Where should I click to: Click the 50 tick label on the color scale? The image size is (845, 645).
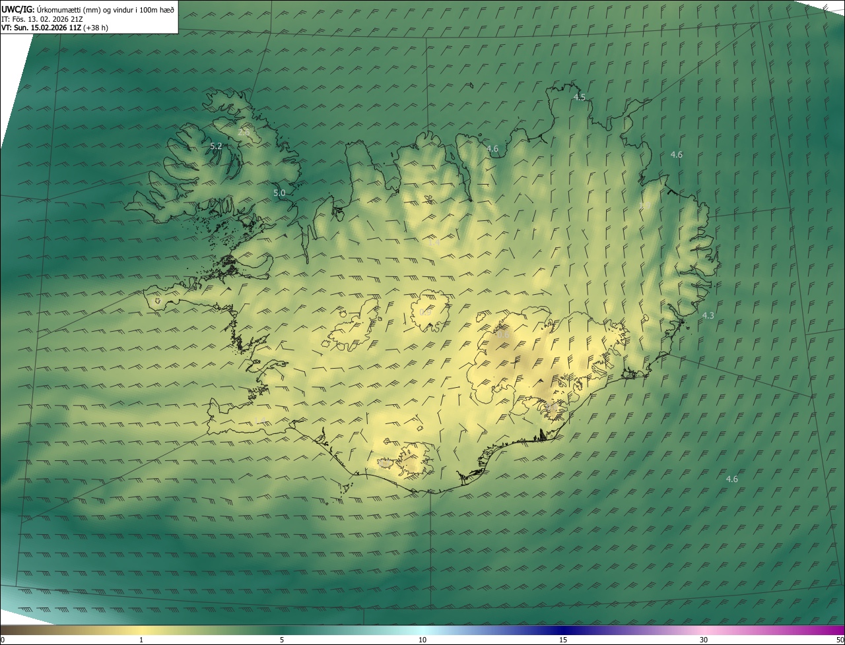coord(840,640)
